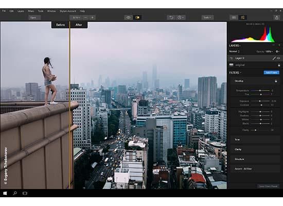Adjust the Whites slider
The image size is (283, 206).
[x=260, y=119]
